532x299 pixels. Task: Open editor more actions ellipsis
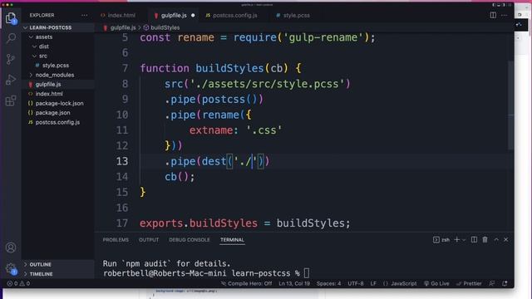tap(505, 15)
